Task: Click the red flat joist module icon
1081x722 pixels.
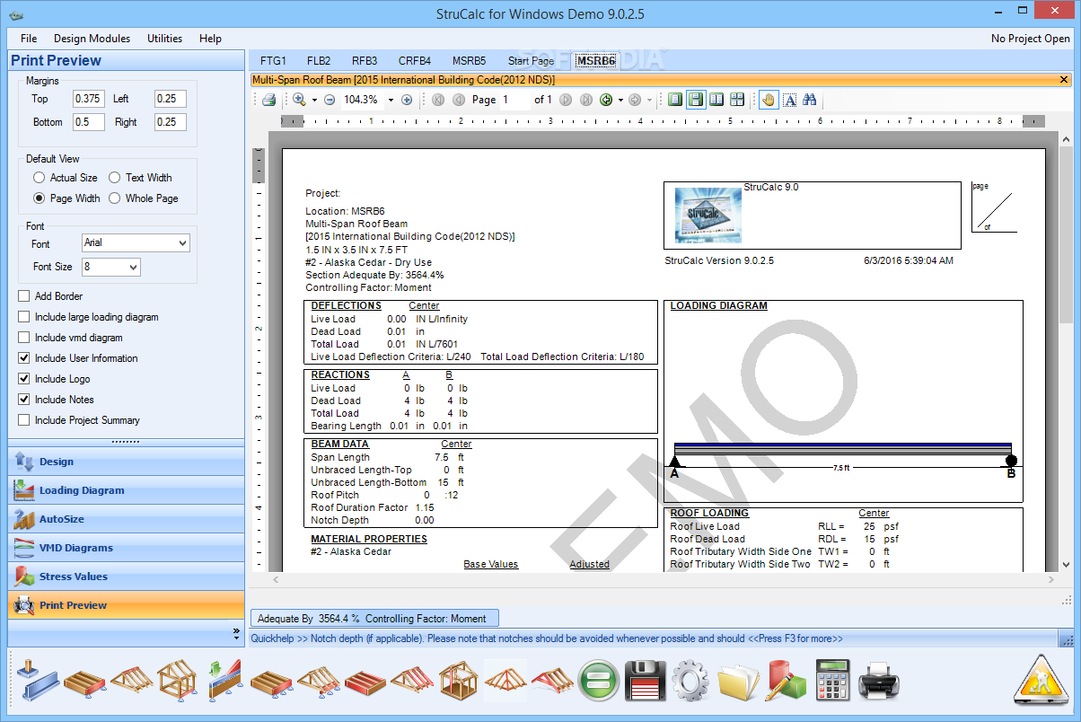Action: (365, 682)
